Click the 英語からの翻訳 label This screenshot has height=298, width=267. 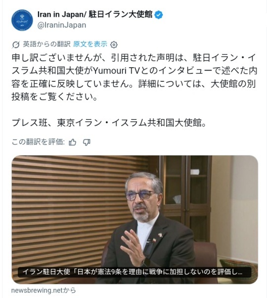[x=46, y=44]
